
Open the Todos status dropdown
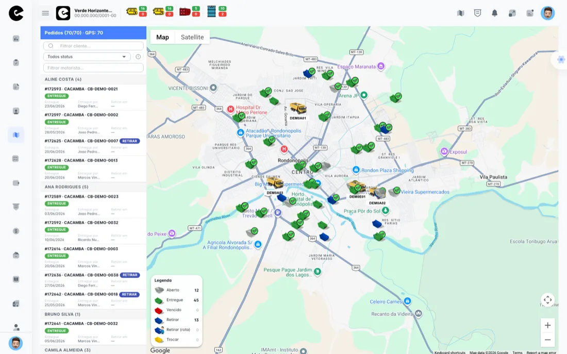point(87,57)
